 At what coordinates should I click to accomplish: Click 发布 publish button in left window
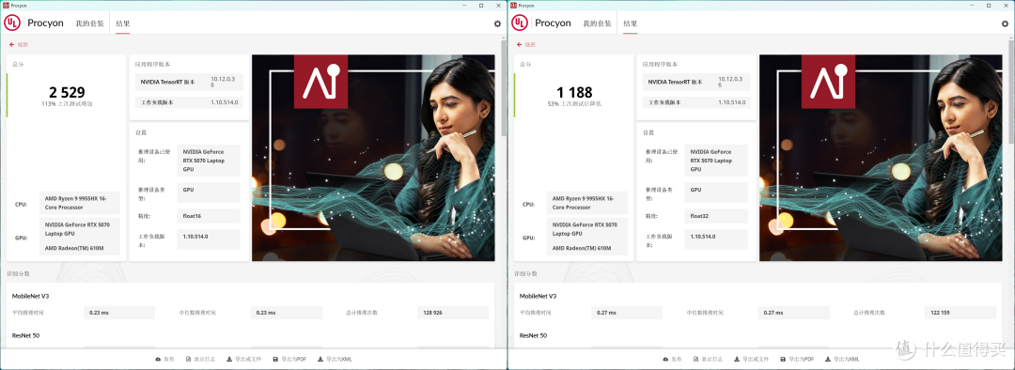point(165,359)
